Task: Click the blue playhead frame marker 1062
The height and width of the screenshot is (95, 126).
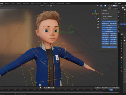Action: tap(111, 90)
